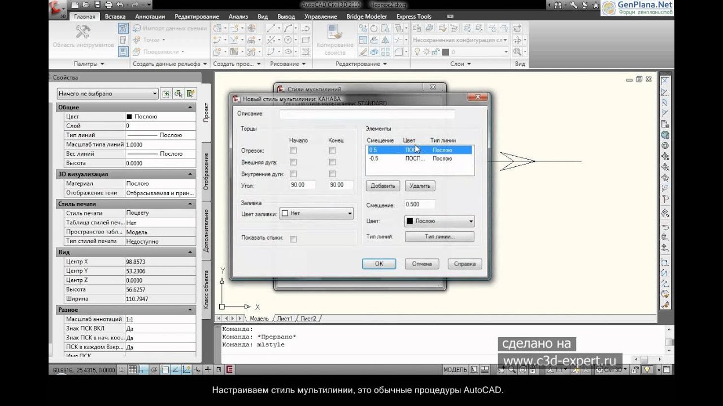The width and height of the screenshot is (723, 406).
Task: Click the Undo arrow in quick access toolbar
Action: [x=119, y=5]
